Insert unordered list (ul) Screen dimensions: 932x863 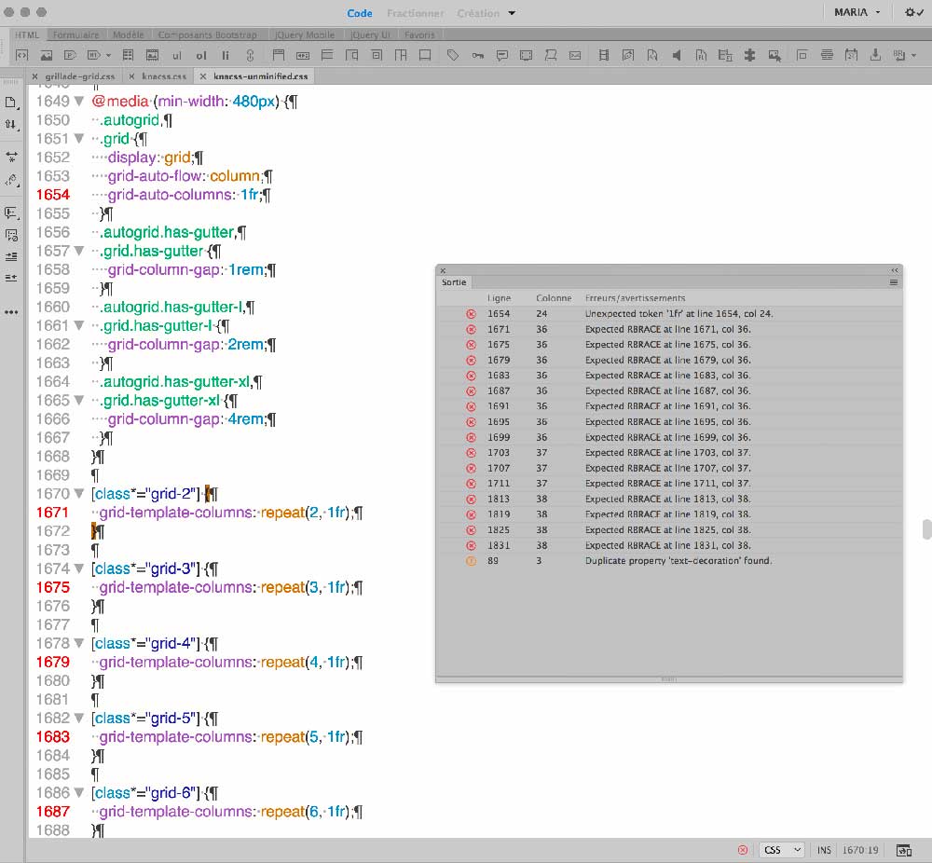pos(176,56)
